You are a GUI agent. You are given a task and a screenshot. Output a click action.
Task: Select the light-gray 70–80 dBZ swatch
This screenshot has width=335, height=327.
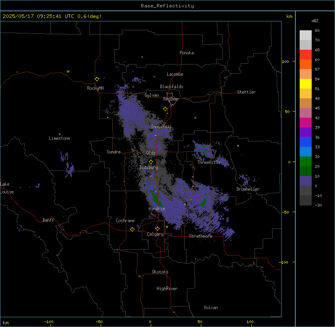(x=305, y=35)
